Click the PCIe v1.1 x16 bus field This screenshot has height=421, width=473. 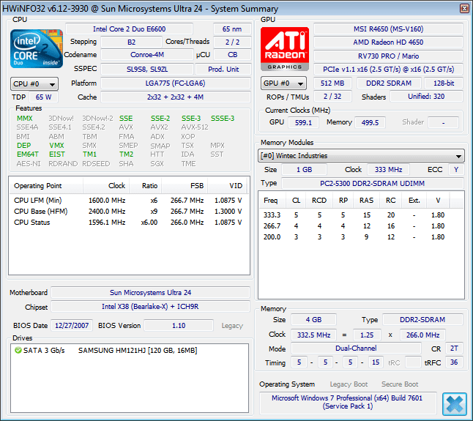[388, 70]
